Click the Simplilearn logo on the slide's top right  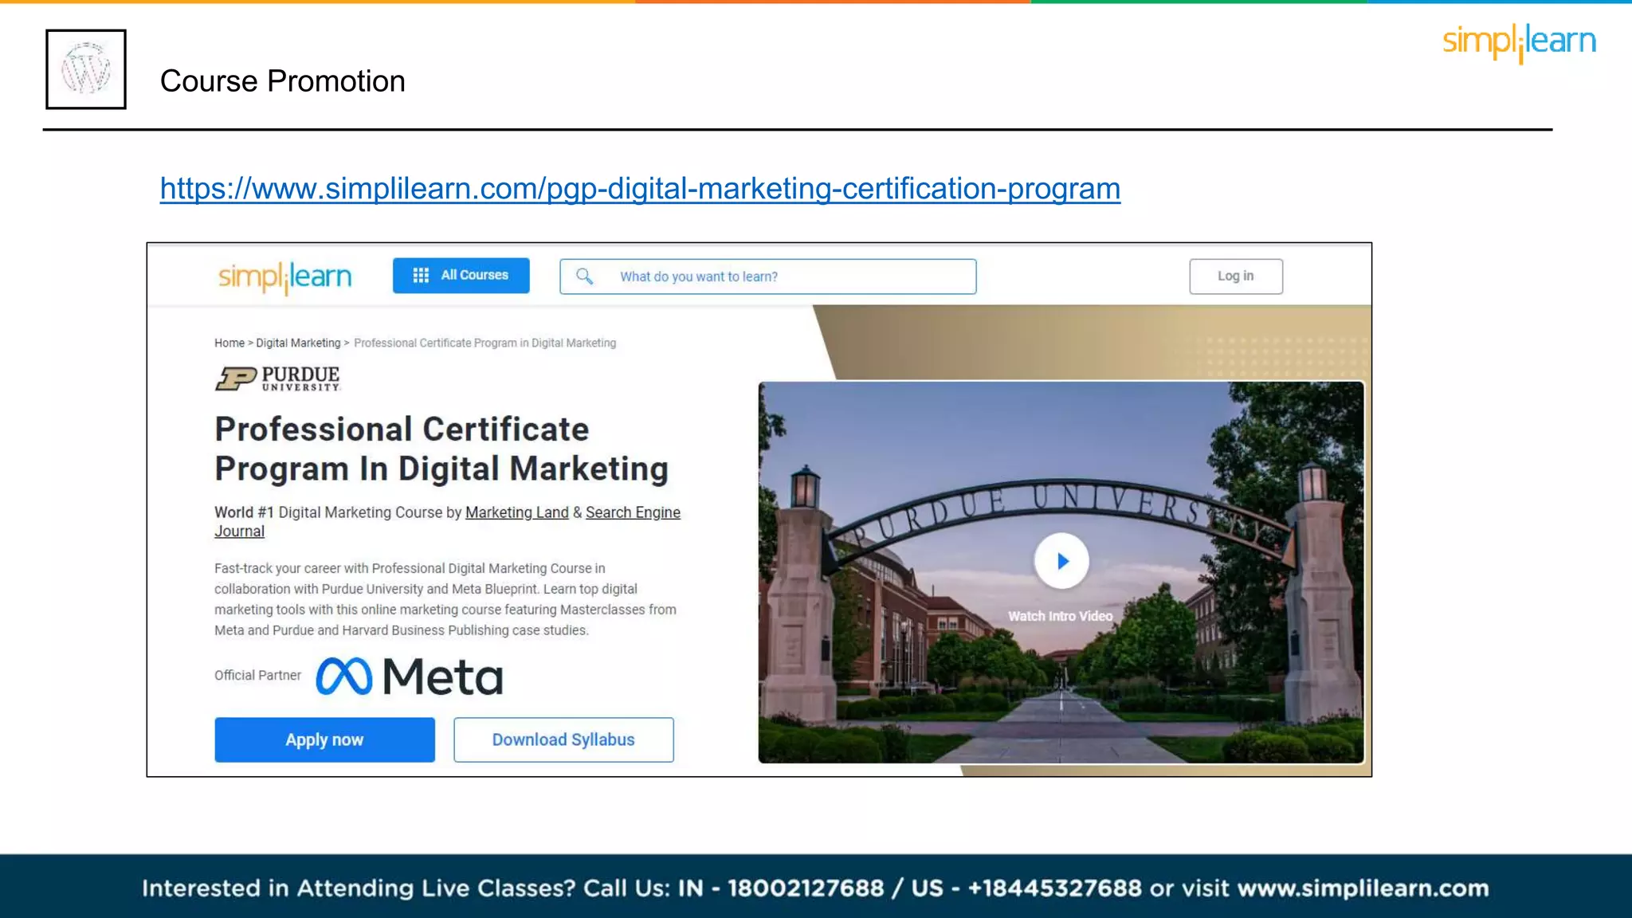click(1519, 42)
